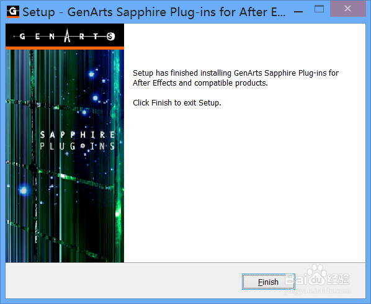371x304 pixels.
Task: Click the window title 'Setup - GenArts Sapphire Plug-ins'
Action: click(154, 12)
